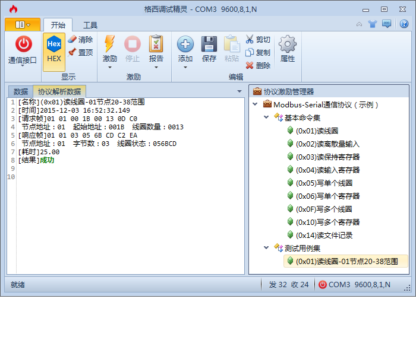This screenshot has height=356, width=416.
Task: Expand the 通信接口 dropdown arrow
Action: pyautogui.click(x=23, y=66)
